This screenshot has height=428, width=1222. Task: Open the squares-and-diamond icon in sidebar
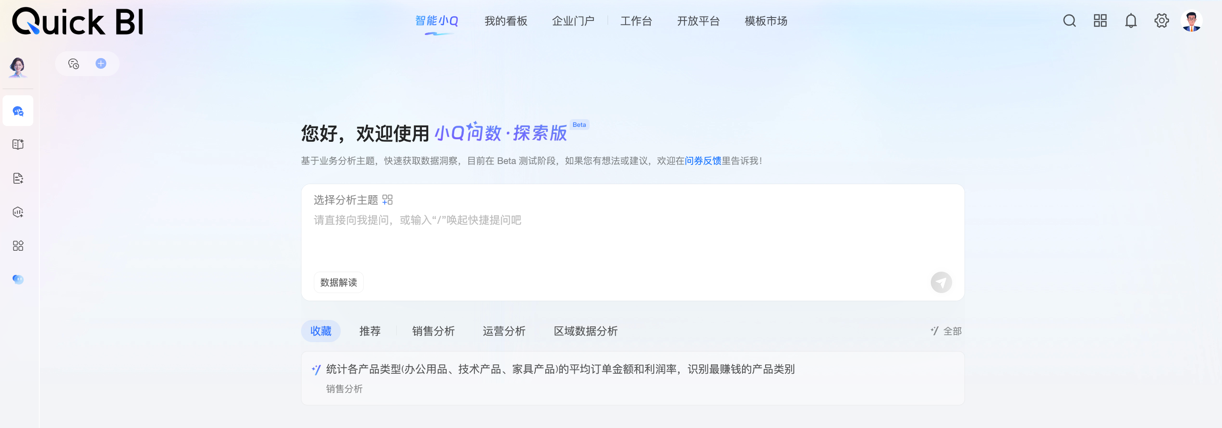point(18,246)
